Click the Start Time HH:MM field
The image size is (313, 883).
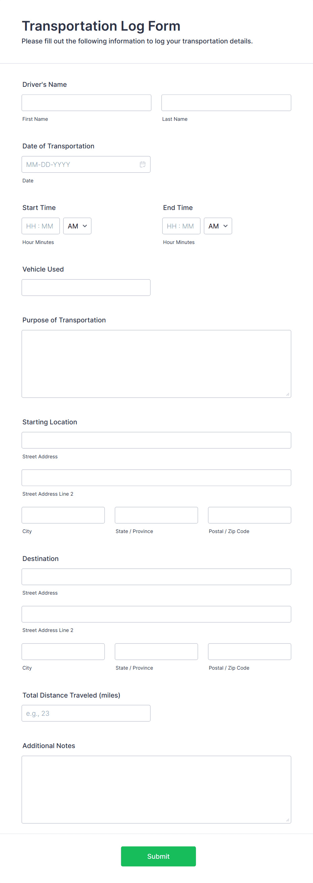(x=40, y=226)
